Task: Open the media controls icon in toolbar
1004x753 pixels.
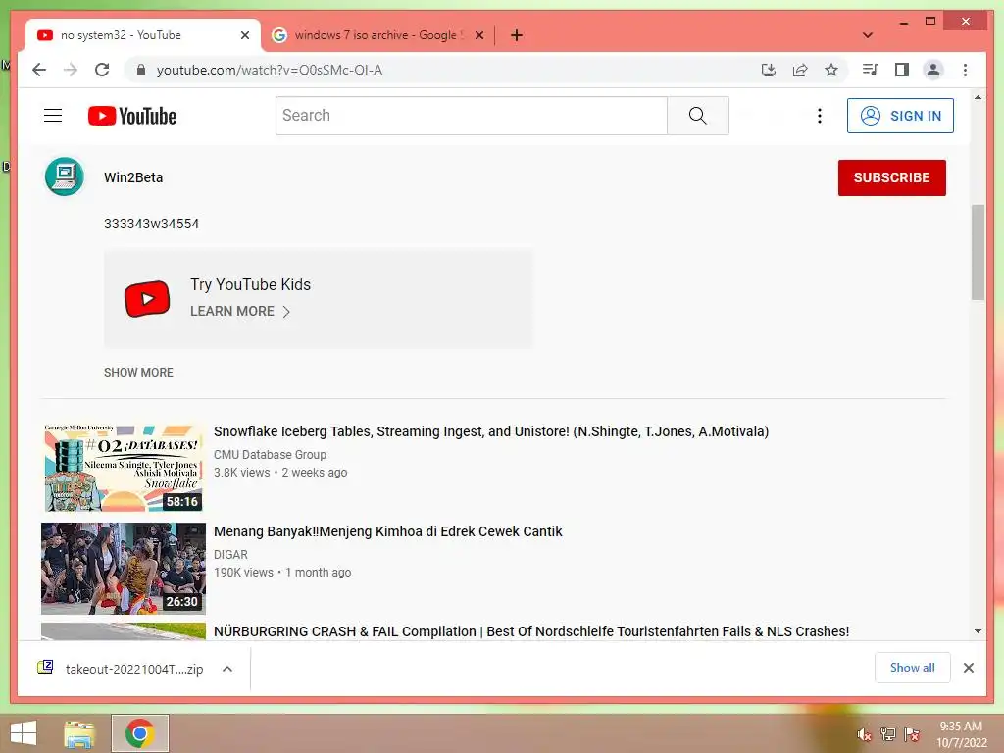Action: coord(871,70)
